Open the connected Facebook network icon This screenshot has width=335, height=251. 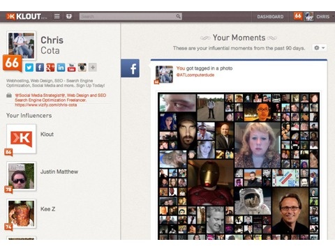[x=40, y=68]
